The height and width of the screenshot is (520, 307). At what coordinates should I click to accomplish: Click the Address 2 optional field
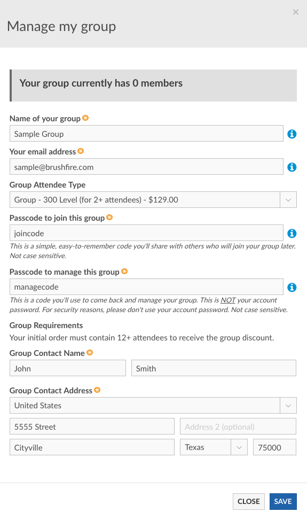click(238, 426)
